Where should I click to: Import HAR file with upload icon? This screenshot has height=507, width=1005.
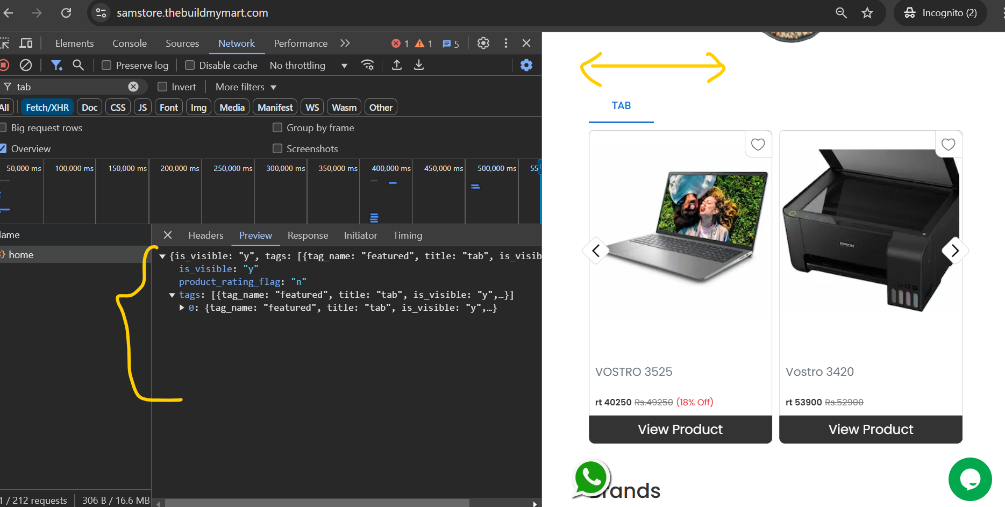coord(397,65)
